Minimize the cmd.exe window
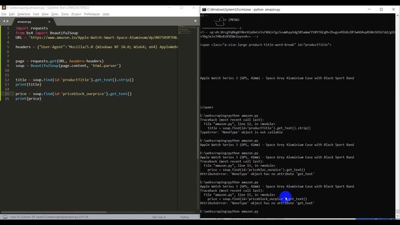This screenshot has height=225, width=400. pos(369,9)
